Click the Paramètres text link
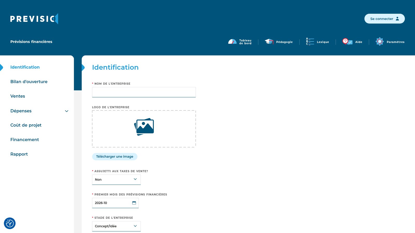The width and height of the screenshot is (415, 233). (396, 42)
